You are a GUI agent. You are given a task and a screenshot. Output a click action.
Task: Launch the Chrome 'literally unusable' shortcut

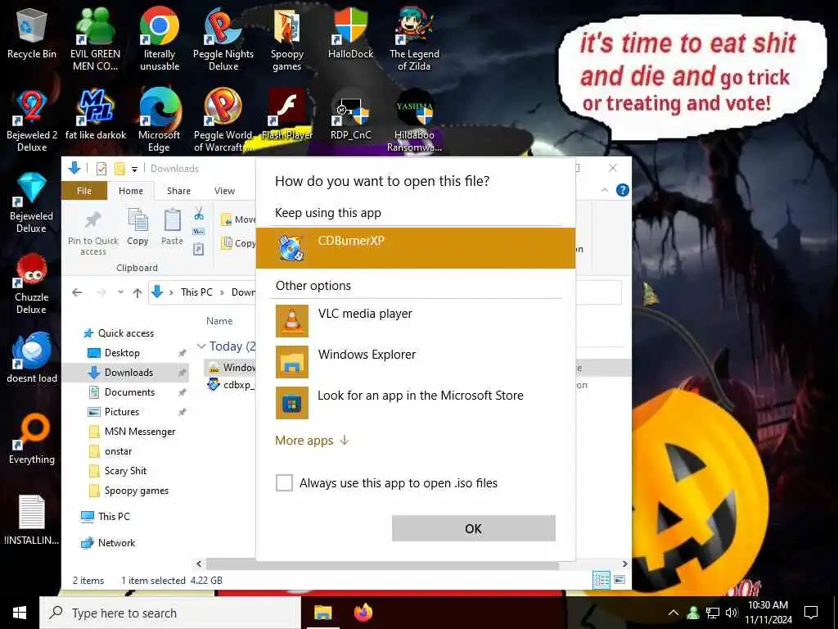[x=160, y=39]
